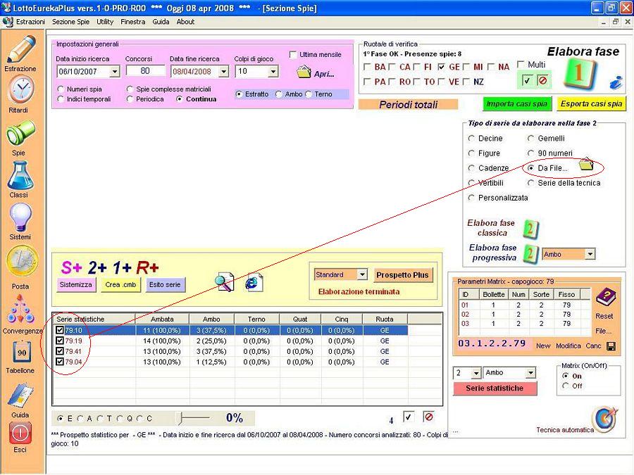Click the Periodi totali label bar
Screen dimensions: 634x475
point(409,105)
